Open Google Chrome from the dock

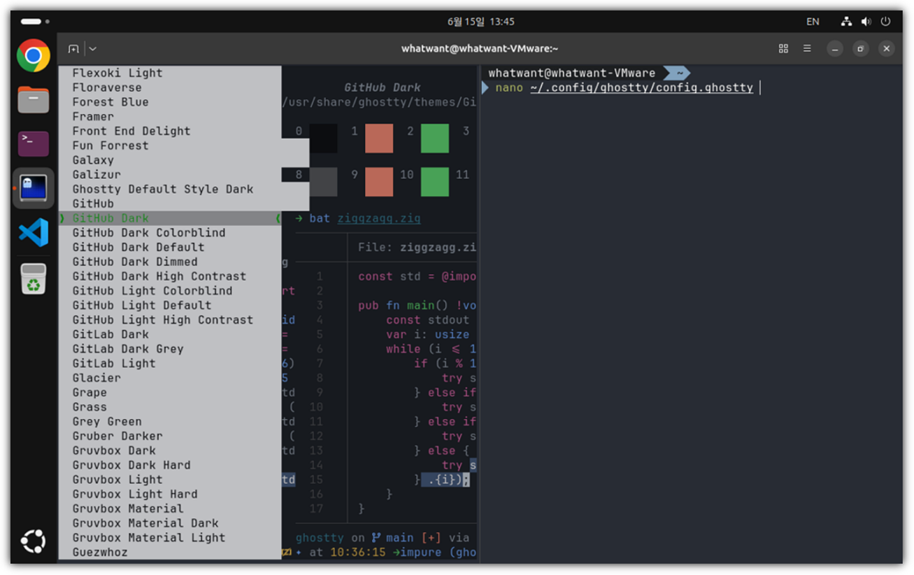coord(33,55)
